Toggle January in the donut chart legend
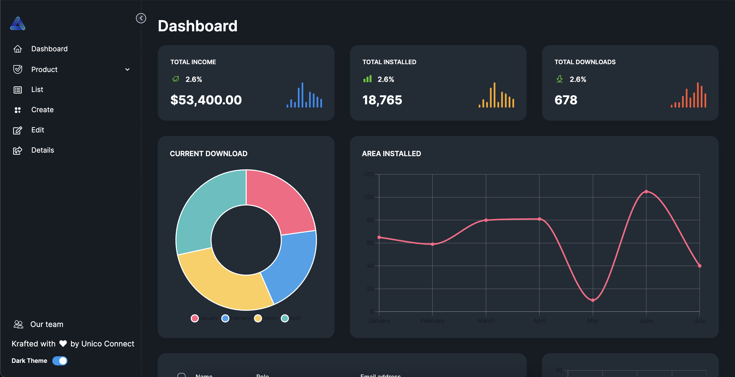 [195, 318]
